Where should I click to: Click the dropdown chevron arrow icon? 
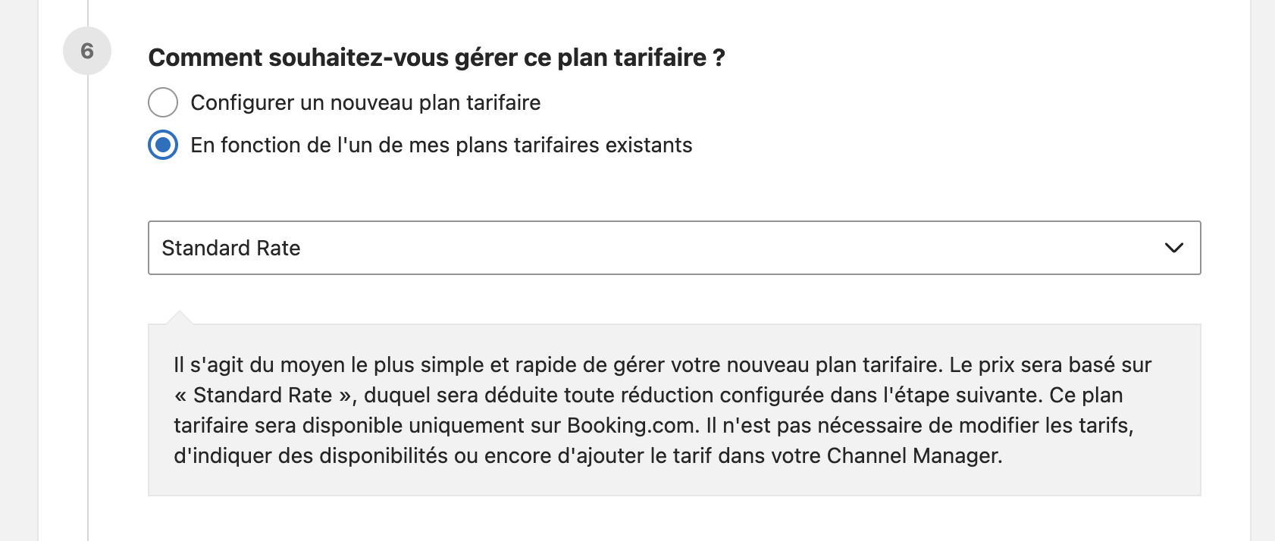[1173, 248]
